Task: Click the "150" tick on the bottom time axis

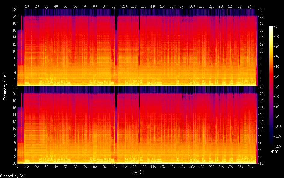Action: (163, 167)
